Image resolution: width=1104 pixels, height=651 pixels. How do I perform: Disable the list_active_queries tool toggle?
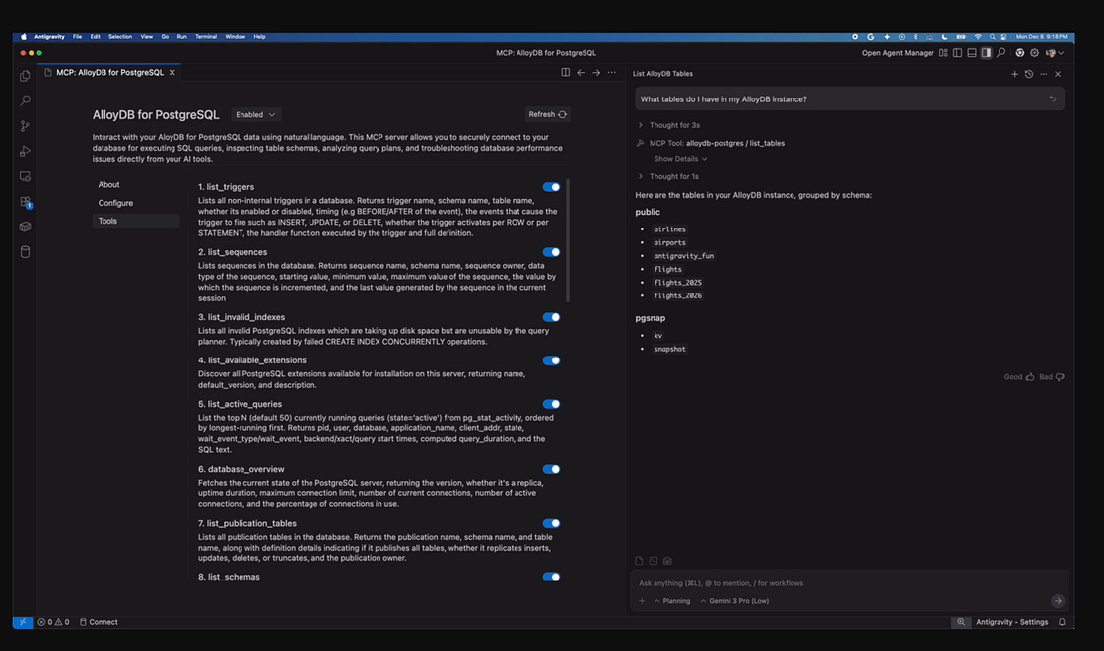pyautogui.click(x=551, y=404)
